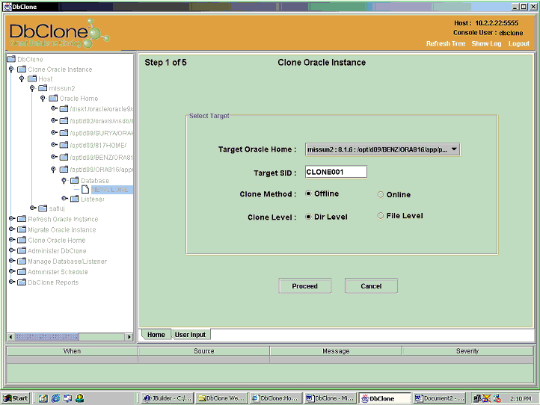540x405 pixels.
Task: Click the Message column header
Action: point(336,351)
